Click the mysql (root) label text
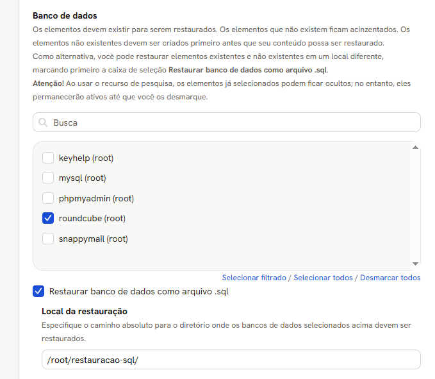This screenshot has height=379, width=435. (x=83, y=178)
